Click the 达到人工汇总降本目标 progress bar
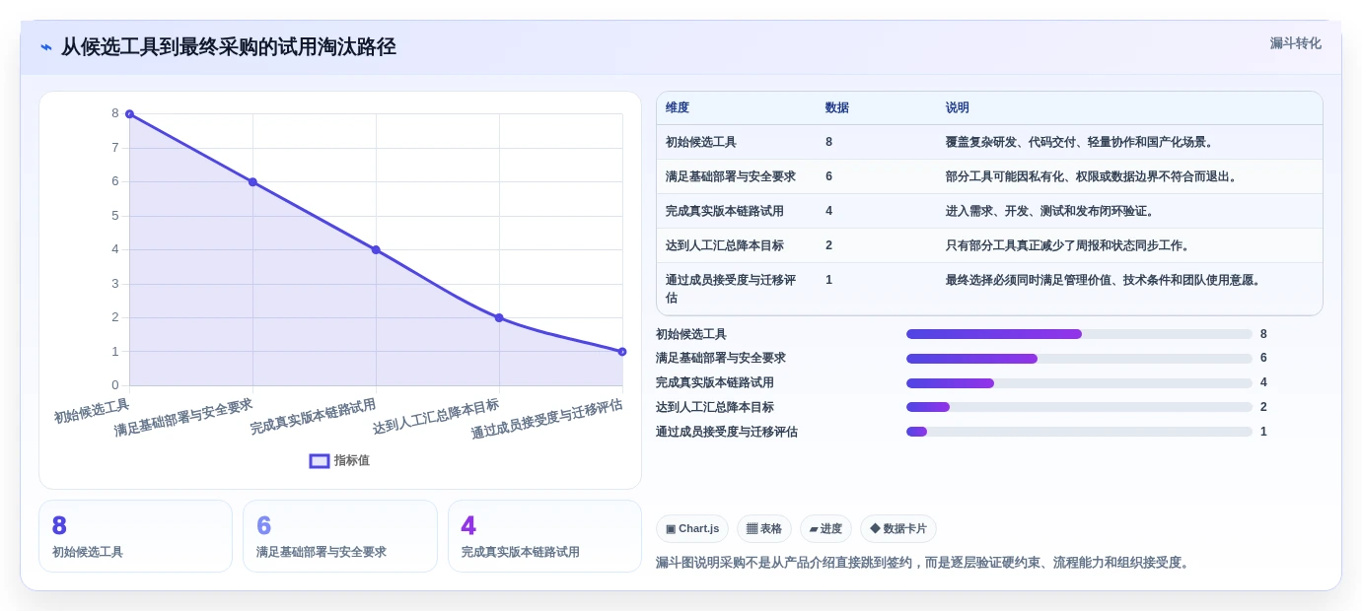 (x=1079, y=407)
